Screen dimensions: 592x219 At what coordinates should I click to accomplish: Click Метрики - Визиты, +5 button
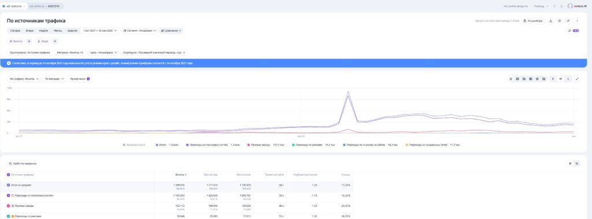coord(70,52)
